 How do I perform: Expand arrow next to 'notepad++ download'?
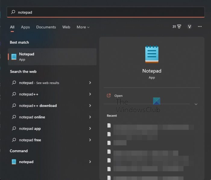click(90, 106)
